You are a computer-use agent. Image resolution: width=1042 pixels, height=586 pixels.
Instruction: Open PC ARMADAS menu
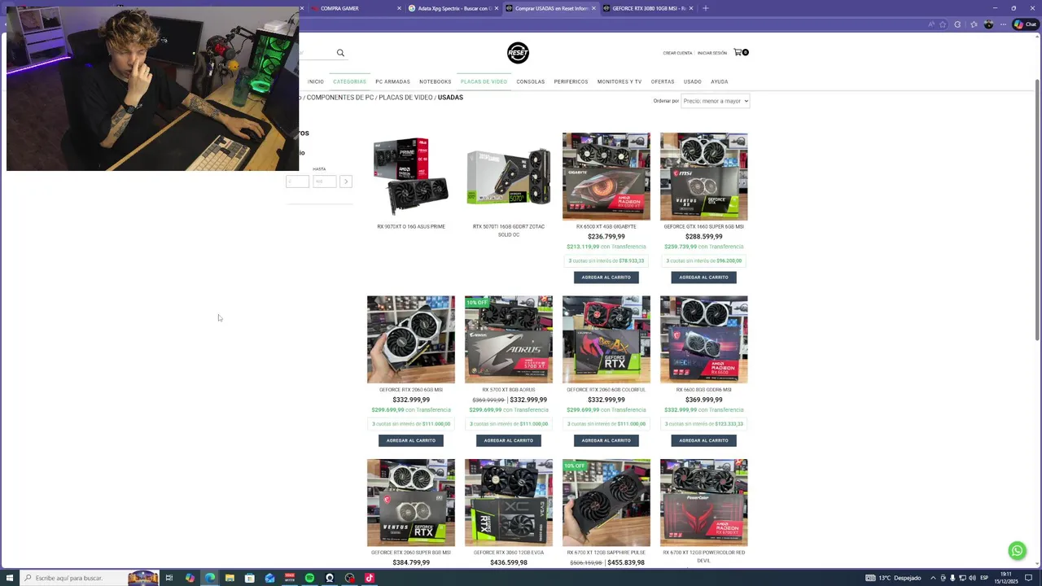tap(392, 81)
